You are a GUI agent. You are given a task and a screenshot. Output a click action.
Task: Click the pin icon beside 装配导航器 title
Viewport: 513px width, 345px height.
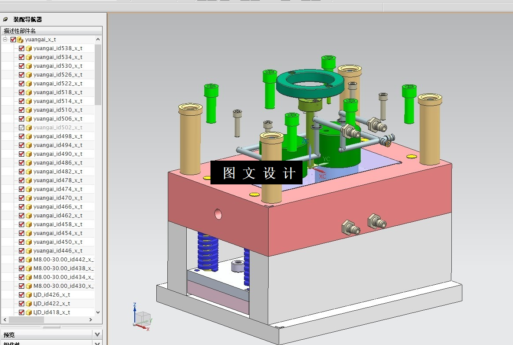point(5,19)
